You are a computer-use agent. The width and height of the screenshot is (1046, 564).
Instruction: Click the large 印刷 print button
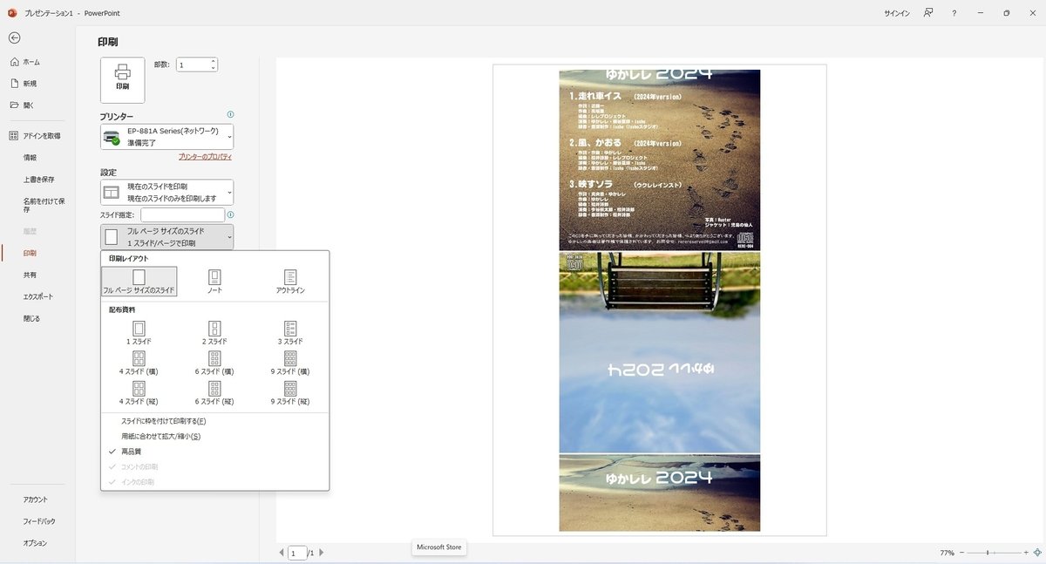123,80
